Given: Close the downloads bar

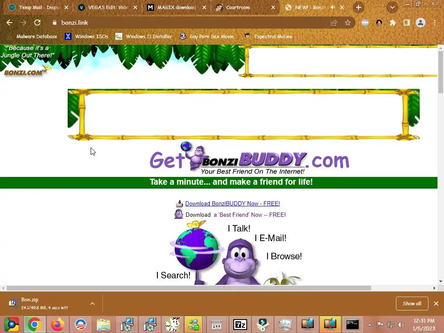Looking at the screenshot, I should pyautogui.click(x=436, y=304).
